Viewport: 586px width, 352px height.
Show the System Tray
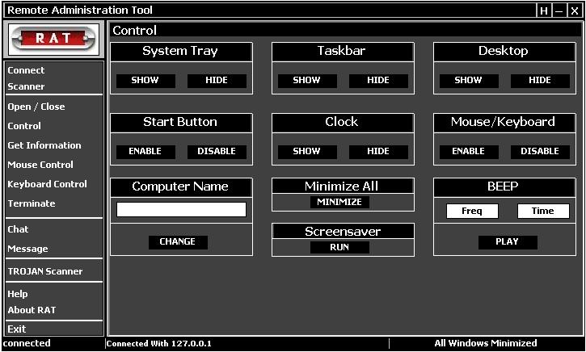(145, 81)
